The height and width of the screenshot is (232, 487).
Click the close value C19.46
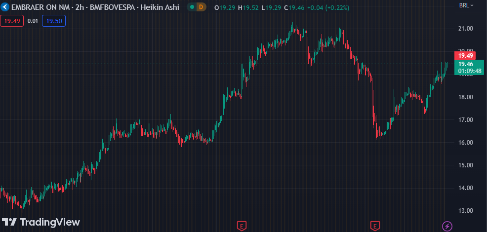coord(294,7)
